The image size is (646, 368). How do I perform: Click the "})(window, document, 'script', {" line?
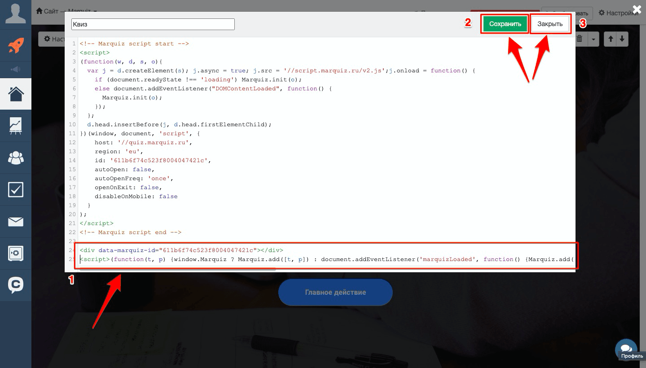(140, 133)
